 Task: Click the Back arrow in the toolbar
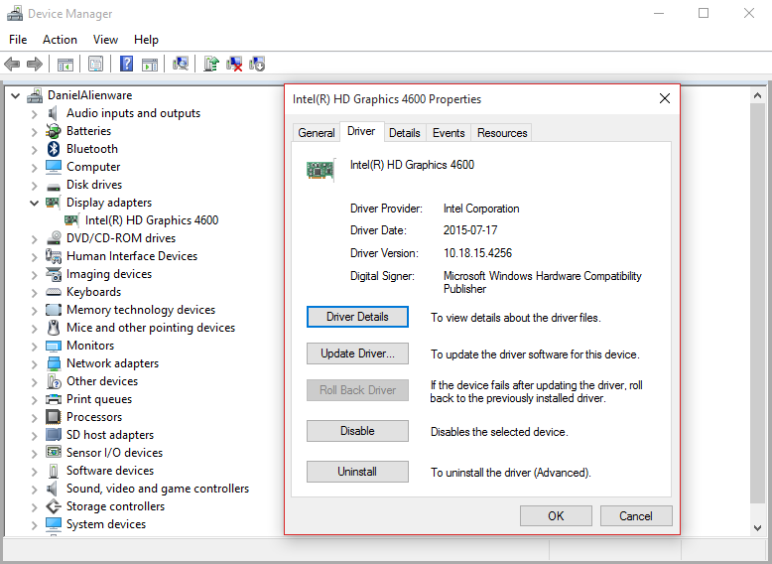[12, 64]
